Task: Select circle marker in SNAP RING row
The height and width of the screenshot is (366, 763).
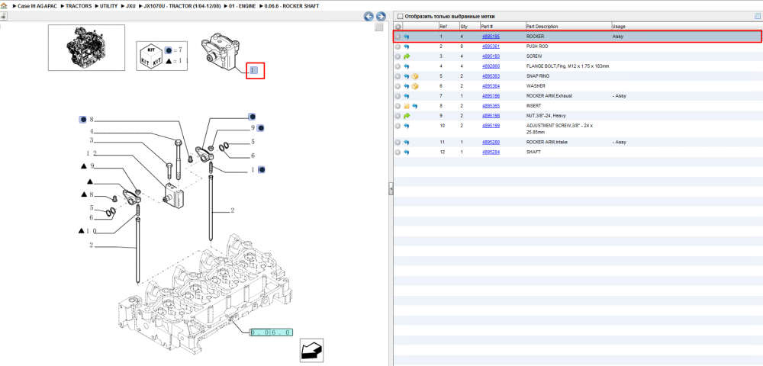Action: coord(398,76)
